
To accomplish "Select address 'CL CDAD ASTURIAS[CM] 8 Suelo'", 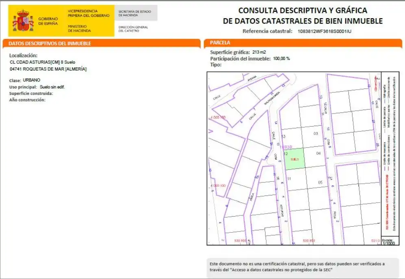I will 42,62.
